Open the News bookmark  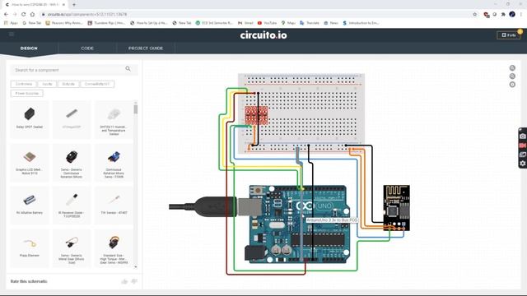point(331,23)
